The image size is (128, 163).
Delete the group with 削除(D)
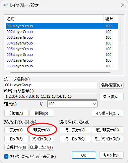pyautogui.click(x=42, y=113)
